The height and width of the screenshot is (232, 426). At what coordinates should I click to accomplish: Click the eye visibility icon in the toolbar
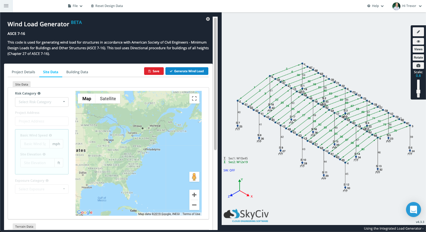coord(418,41)
